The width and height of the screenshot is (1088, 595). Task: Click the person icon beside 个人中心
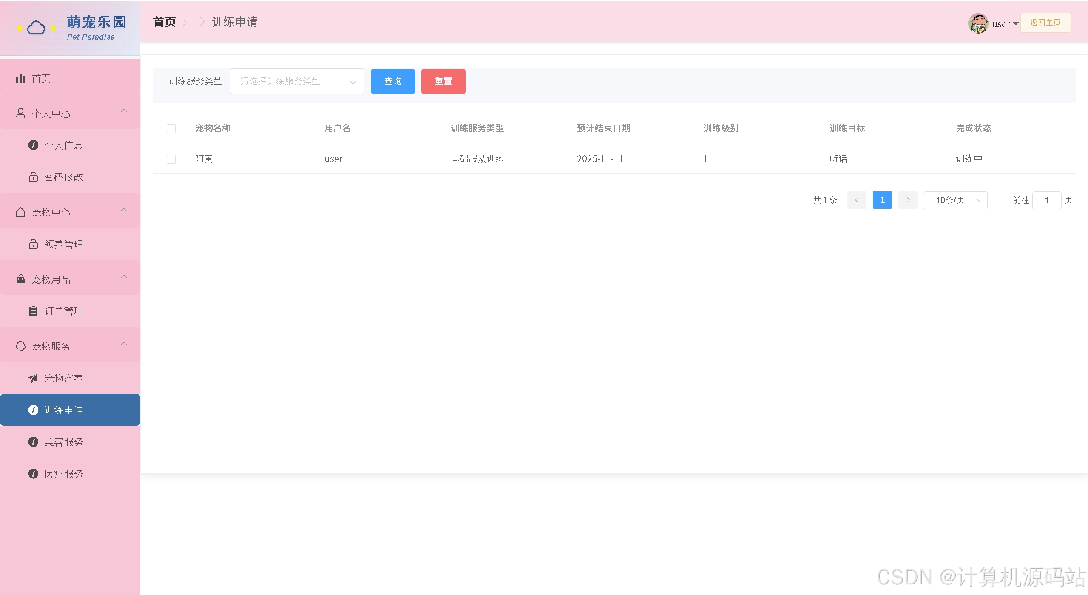tap(20, 113)
